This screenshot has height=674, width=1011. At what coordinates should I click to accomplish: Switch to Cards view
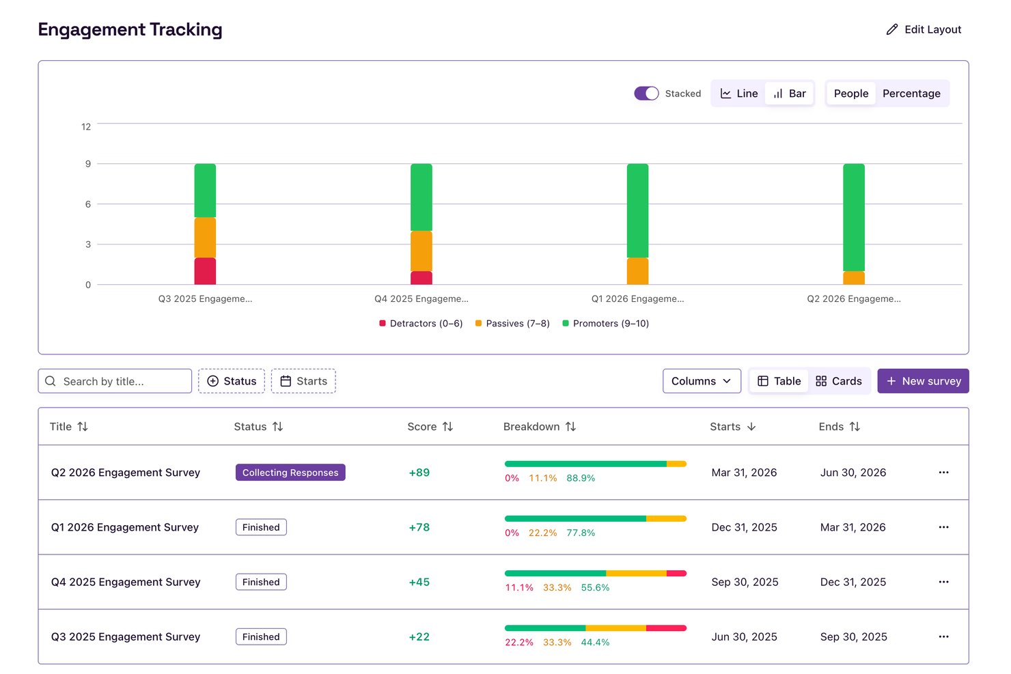(839, 381)
